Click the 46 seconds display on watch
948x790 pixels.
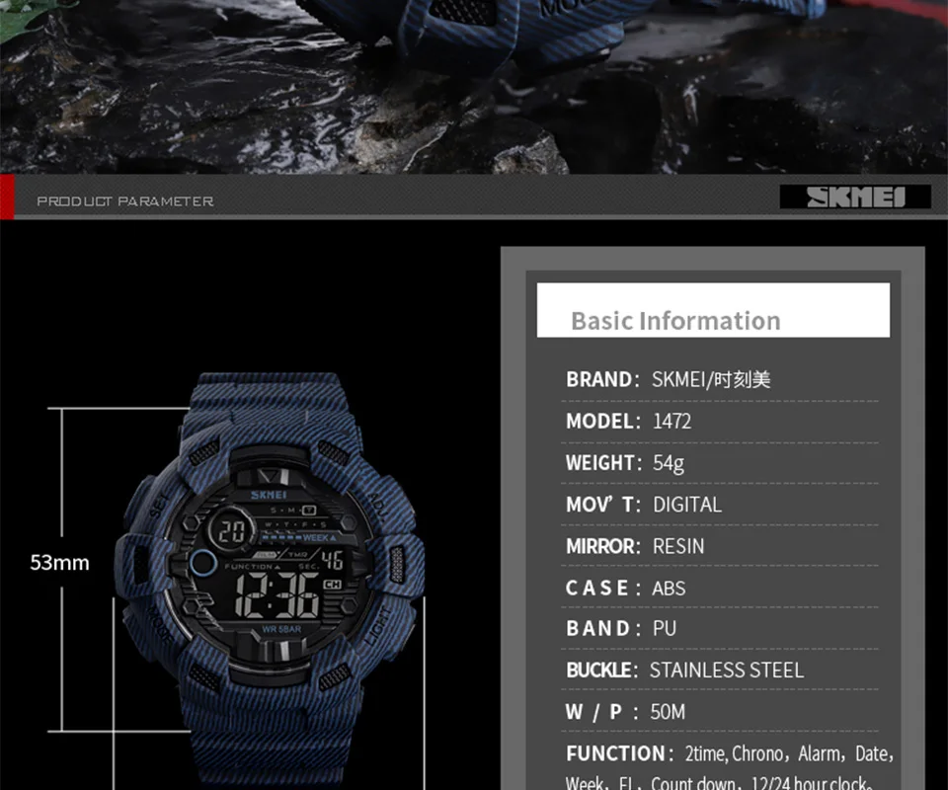(x=333, y=560)
